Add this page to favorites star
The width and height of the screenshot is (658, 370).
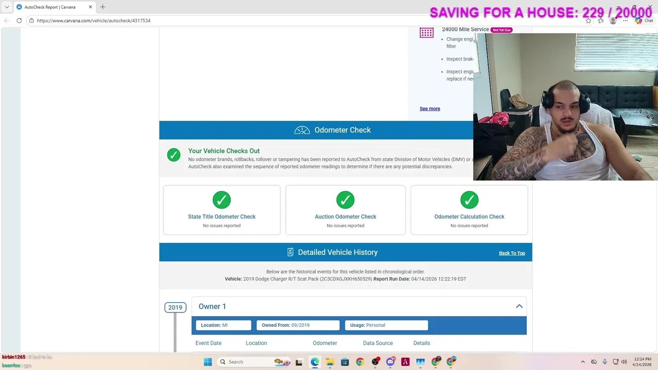pos(588,21)
